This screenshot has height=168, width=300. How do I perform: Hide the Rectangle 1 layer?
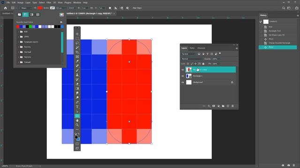pos(183,76)
